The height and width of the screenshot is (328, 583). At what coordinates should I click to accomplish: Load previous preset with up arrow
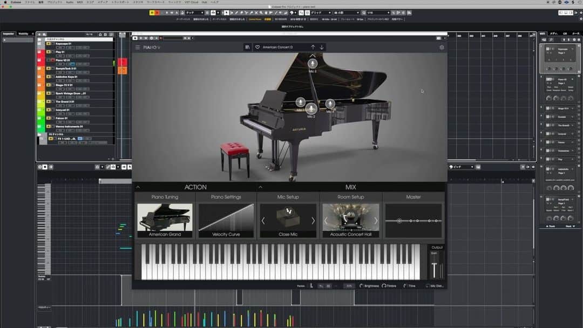click(x=313, y=47)
